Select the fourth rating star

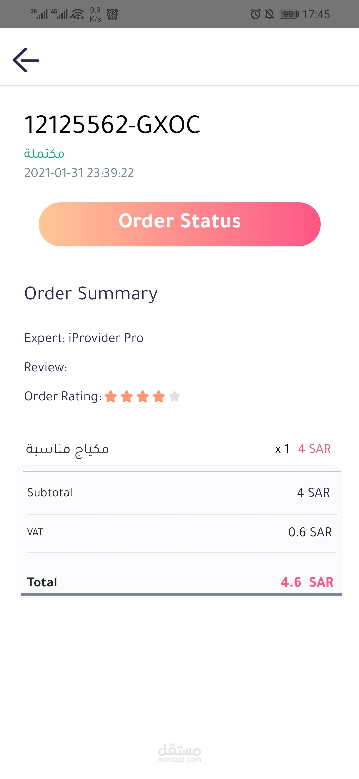[159, 396]
